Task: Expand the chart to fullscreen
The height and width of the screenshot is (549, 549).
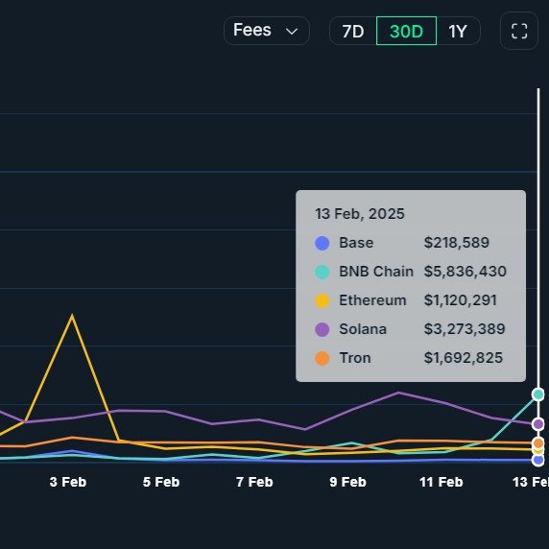Action: tap(519, 31)
